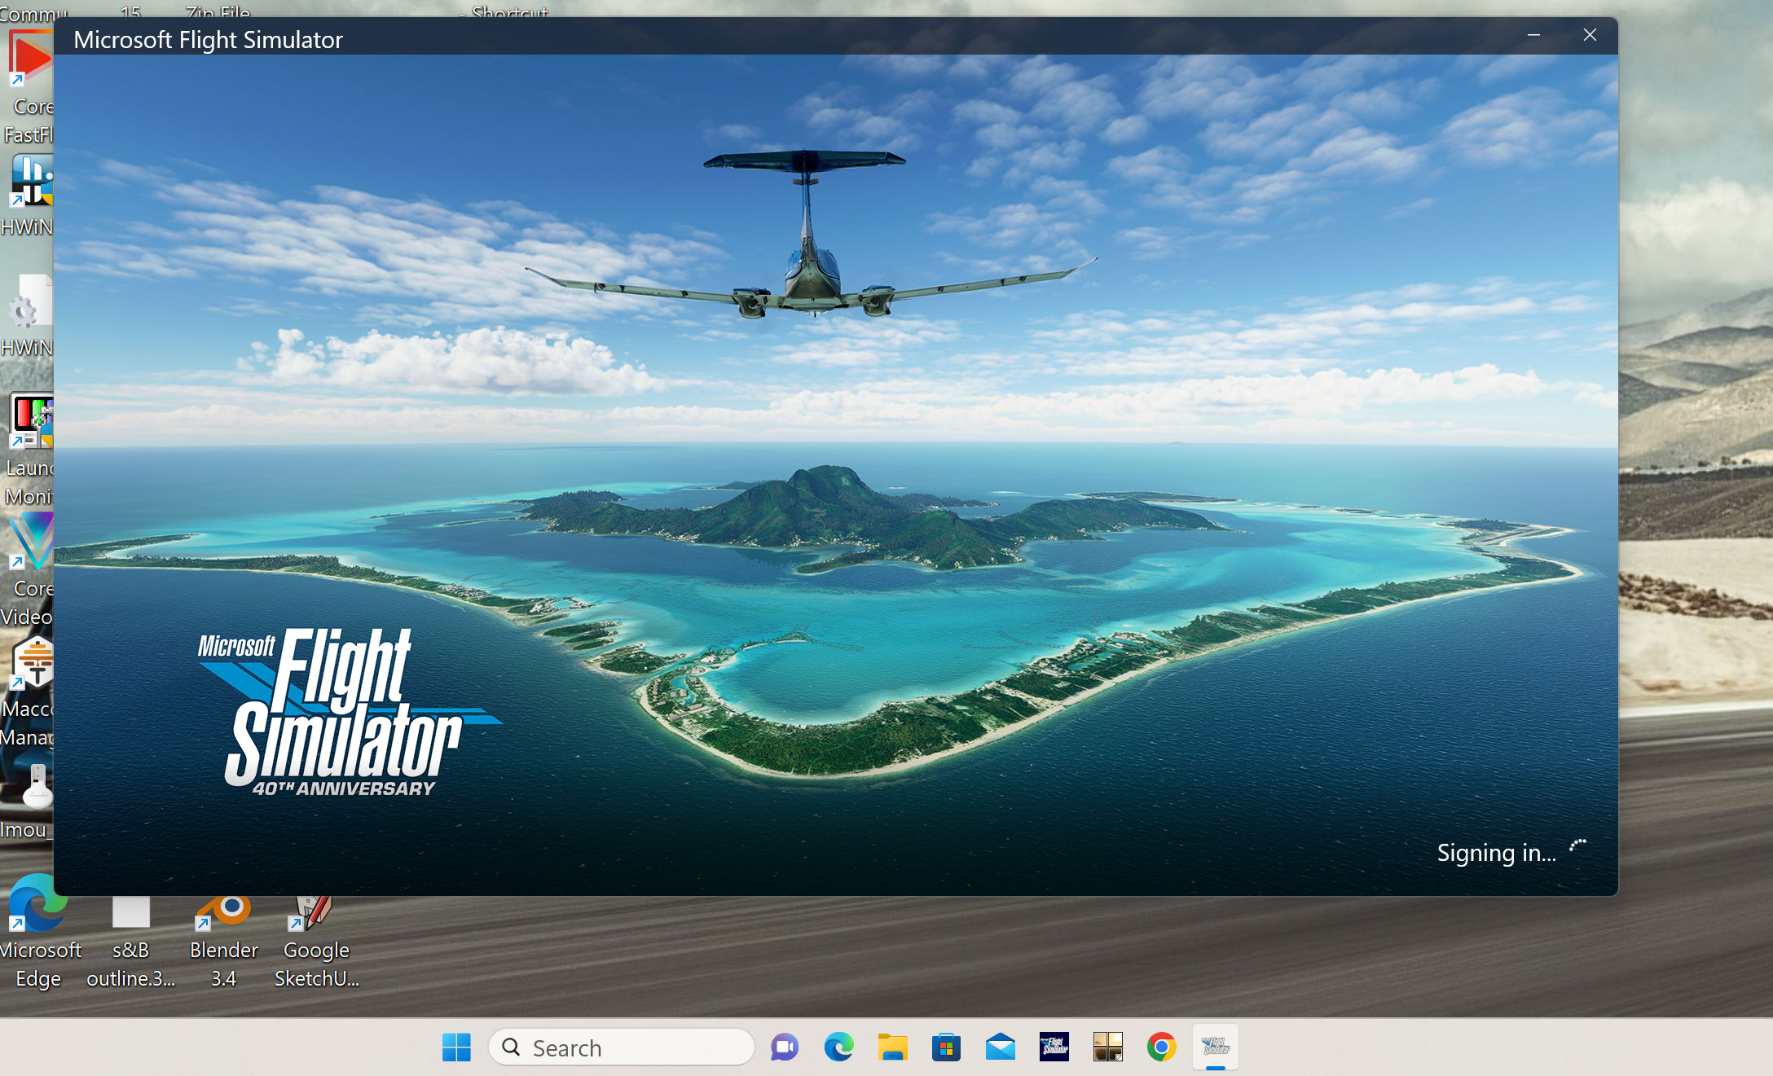Viewport: 1773px width, 1076px height.
Task: Close the Microsoft Flight Simulator window
Action: click(x=1590, y=35)
